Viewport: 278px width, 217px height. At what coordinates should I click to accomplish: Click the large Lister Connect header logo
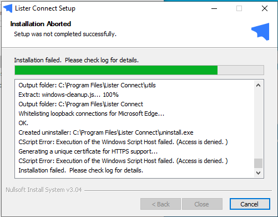pyautogui.click(x=260, y=32)
